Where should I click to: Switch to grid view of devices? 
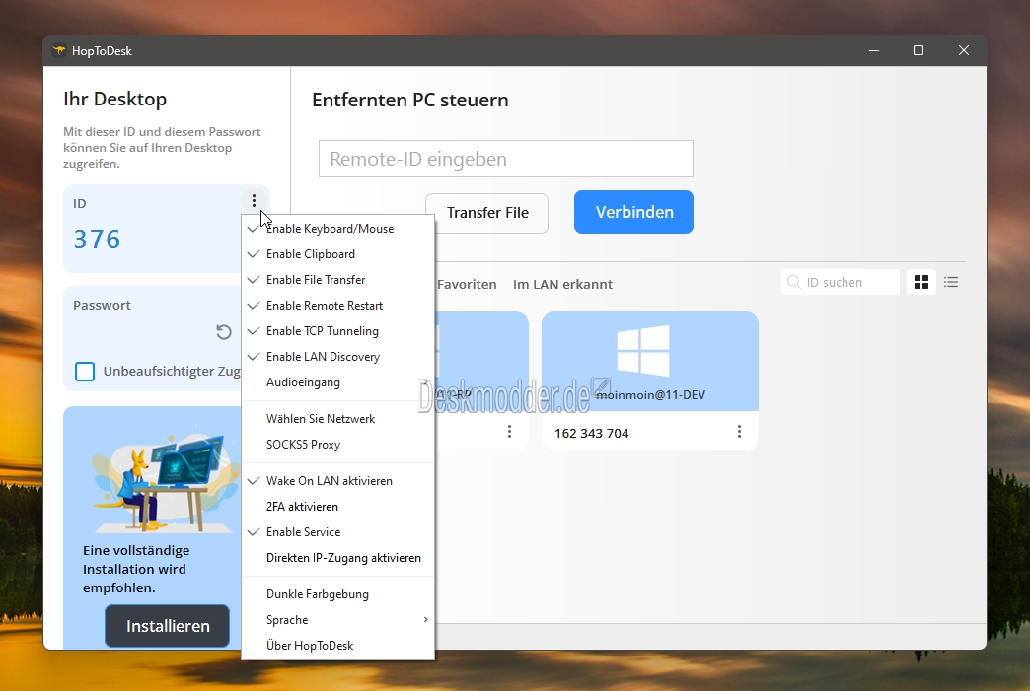coord(920,282)
